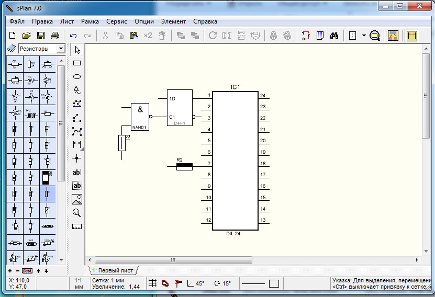Print using the printer icon
The image size is (435, 297).
click(x=55, y=36)
